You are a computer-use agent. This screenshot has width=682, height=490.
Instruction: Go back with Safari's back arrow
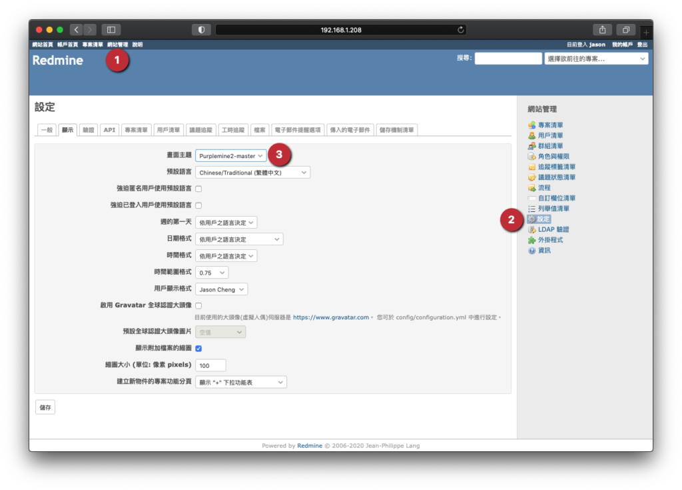77,29
